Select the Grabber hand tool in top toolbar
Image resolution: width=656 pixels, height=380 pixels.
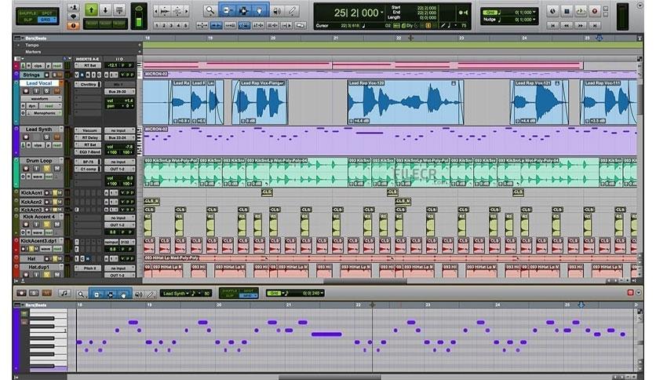260,10
